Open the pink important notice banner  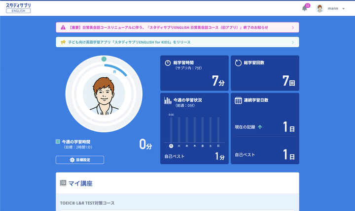tap(177, 28)
